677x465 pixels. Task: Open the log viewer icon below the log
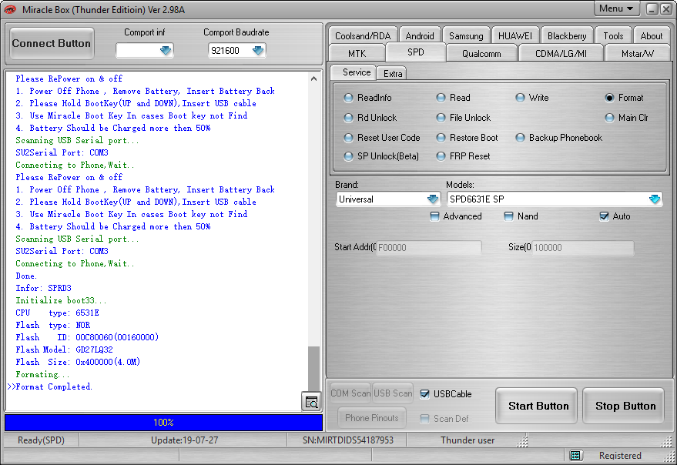[311, 403]
